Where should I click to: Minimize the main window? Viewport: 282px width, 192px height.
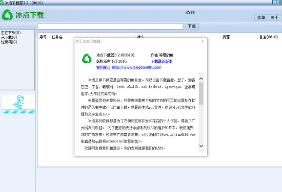point(274,2)
